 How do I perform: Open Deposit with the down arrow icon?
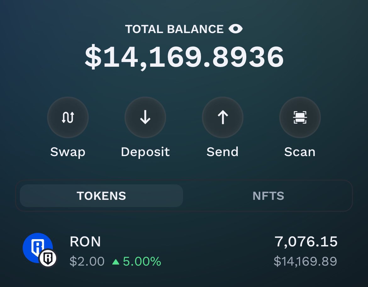145,117
